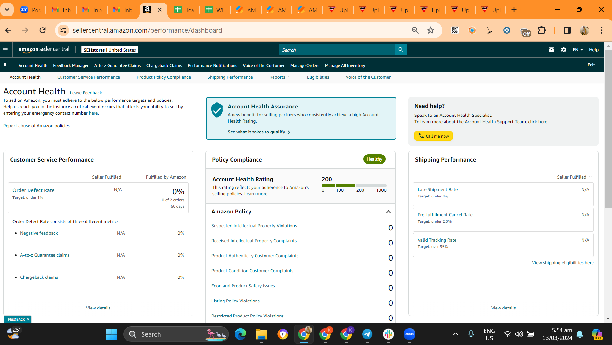Open Customer Service Performance tab
Screen dimensions: 612x345
89,77
